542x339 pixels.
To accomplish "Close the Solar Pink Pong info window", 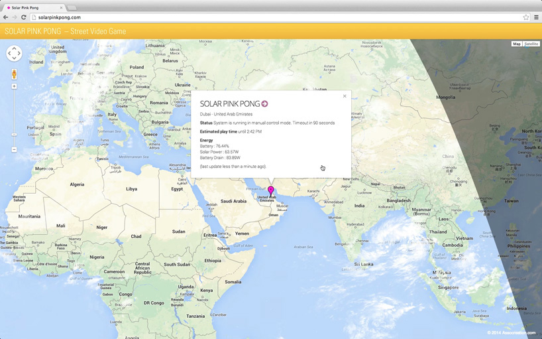I will [345, 96].
